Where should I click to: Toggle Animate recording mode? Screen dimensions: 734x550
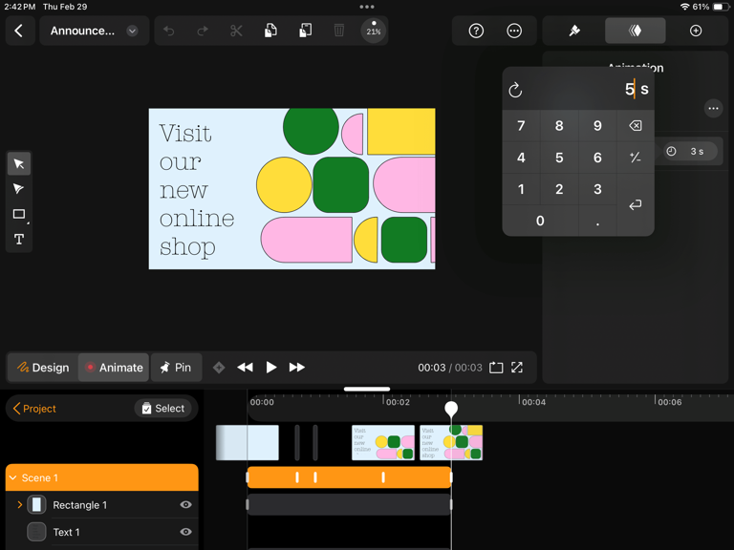tap(114, 368)
